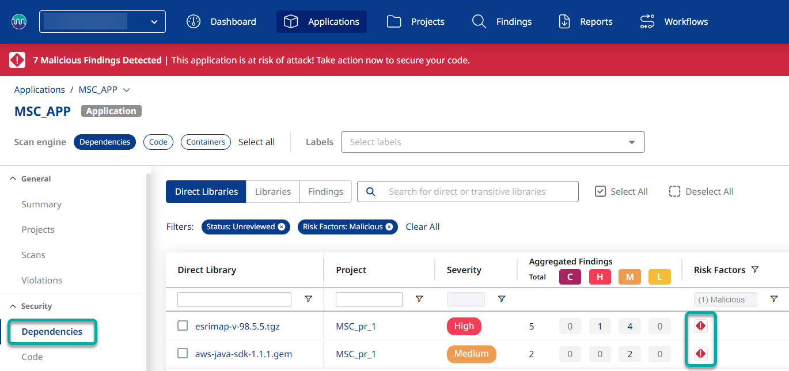Switch to the Libraries tab
The width and height of the screenshot is (789, 371).
pos(272,192)
